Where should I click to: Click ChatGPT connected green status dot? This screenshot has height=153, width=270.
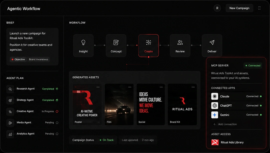(x=261, y=105)
